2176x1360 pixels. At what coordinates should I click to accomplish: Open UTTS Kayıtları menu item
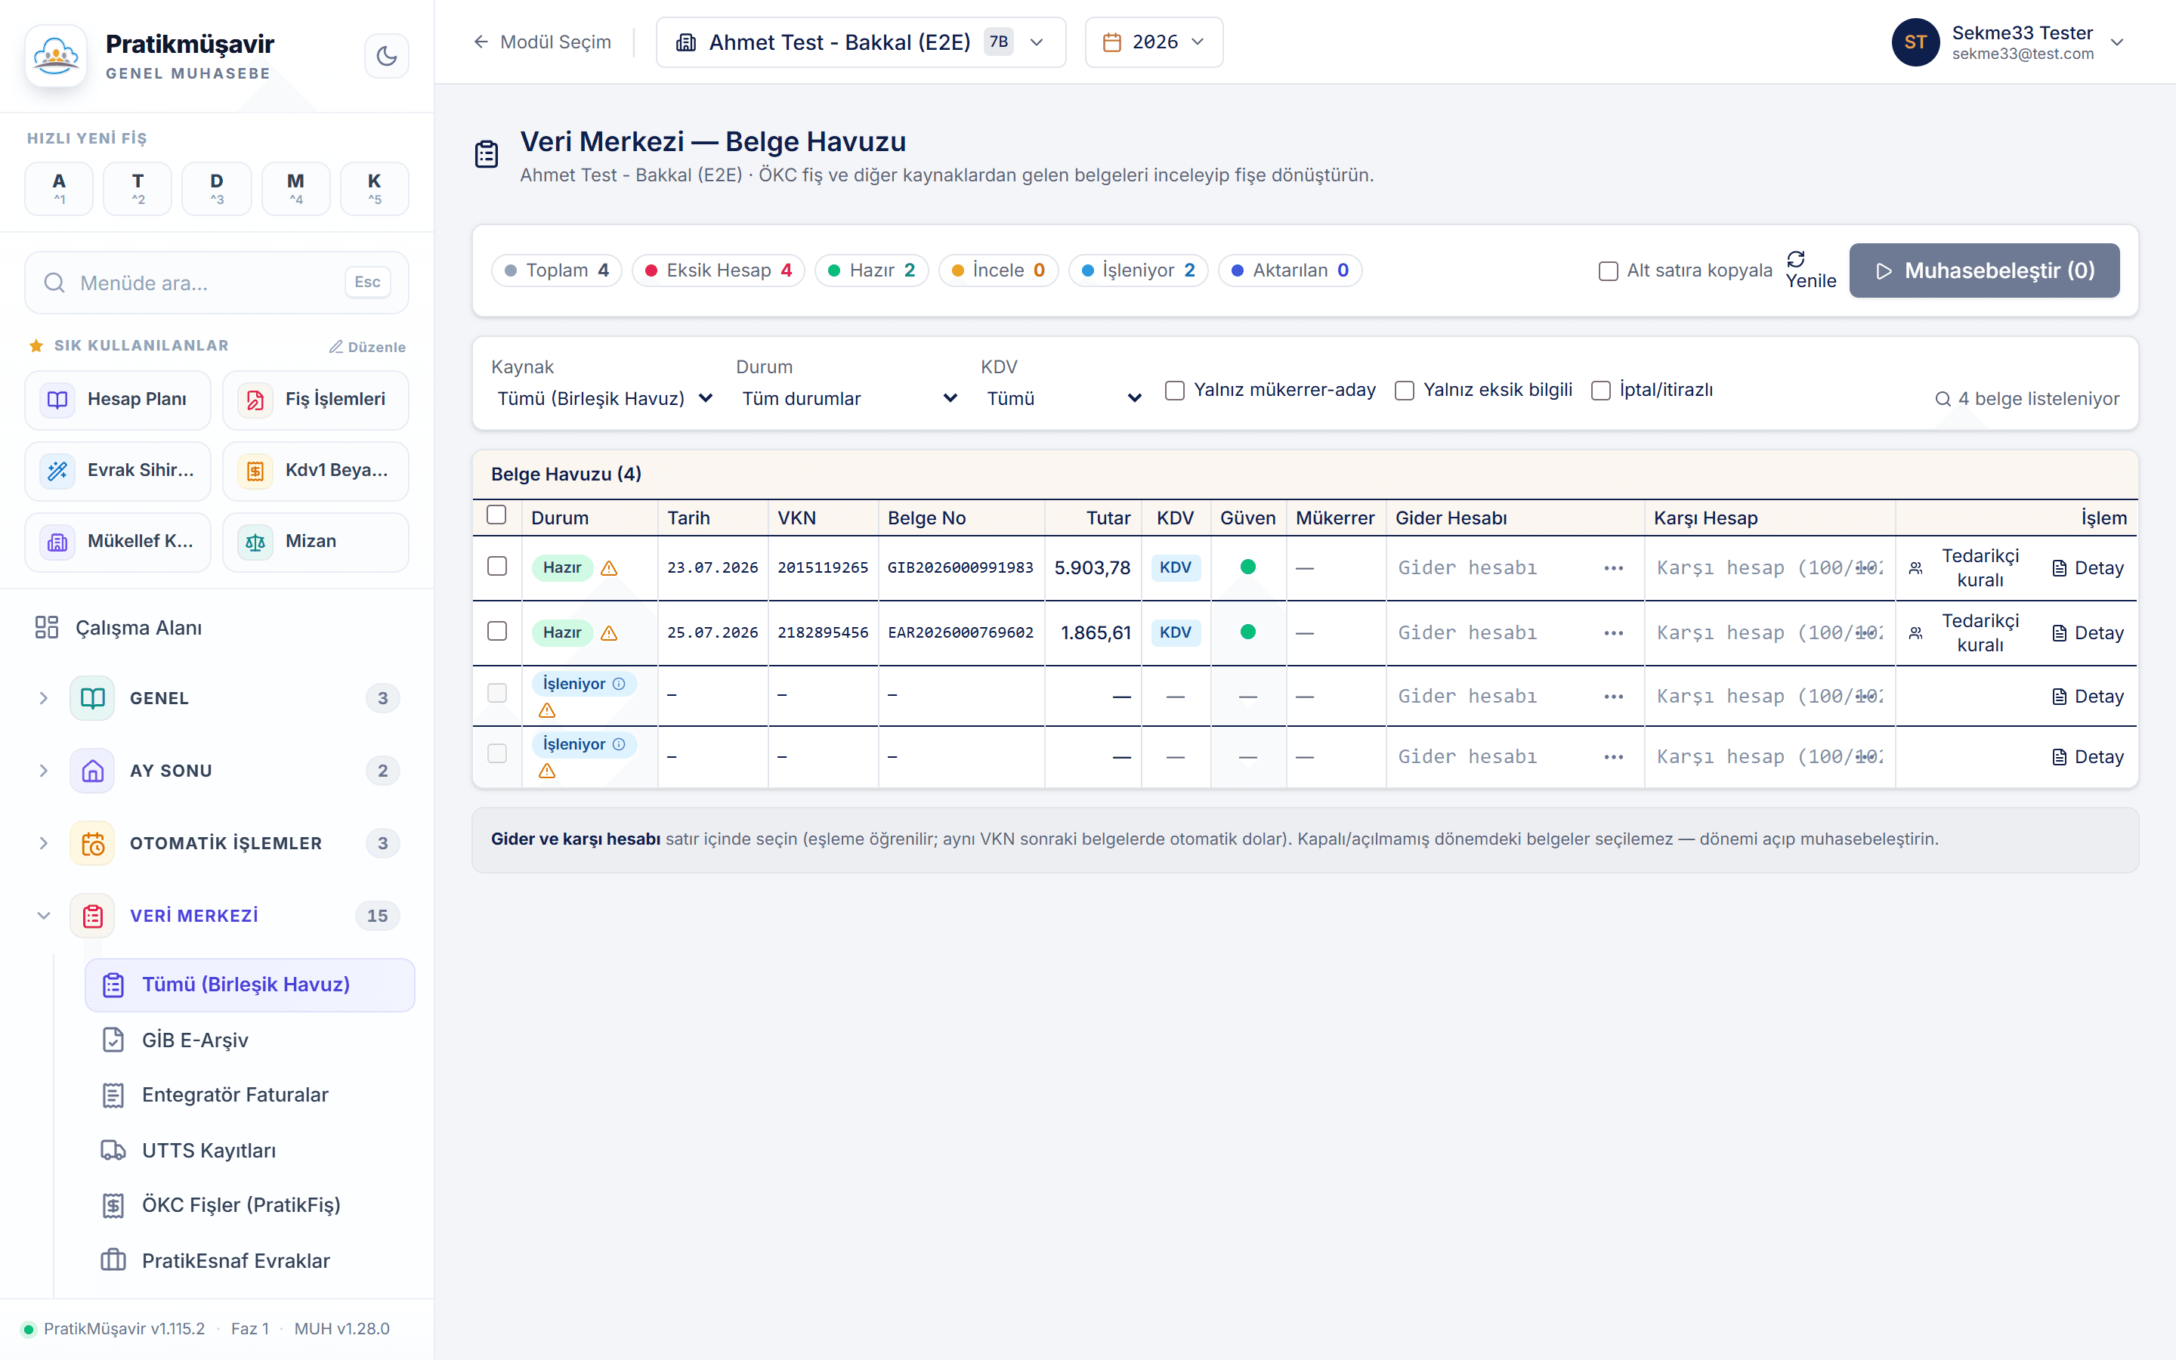[x=250, y=1151]
